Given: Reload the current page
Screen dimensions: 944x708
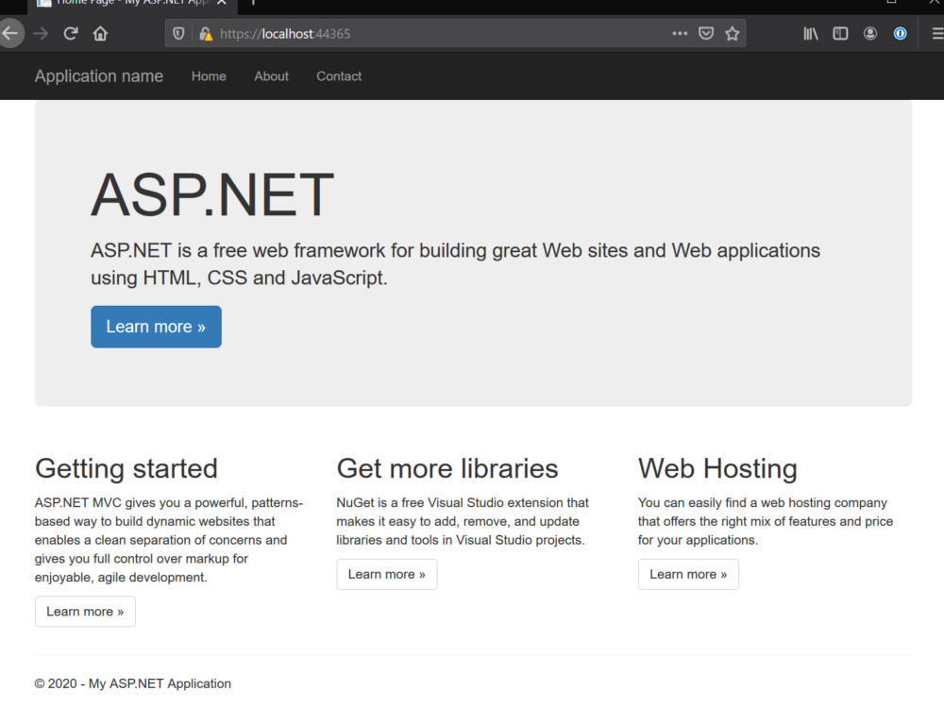Looking at the screenshot, I should click(x=70, y=33).
